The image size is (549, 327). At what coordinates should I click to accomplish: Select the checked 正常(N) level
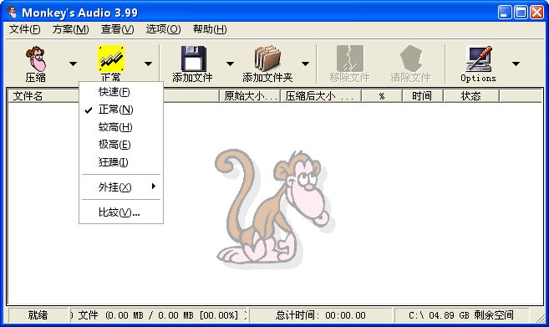(x=121, y=110)
